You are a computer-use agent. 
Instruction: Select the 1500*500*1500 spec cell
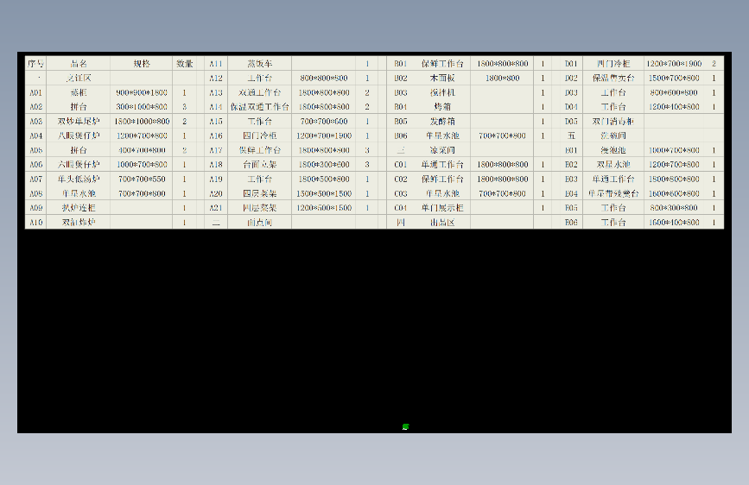click(x=324, y=193)
